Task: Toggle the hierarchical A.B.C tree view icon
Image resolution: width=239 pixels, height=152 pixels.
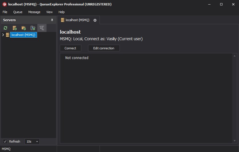Action: coord(42,28)
